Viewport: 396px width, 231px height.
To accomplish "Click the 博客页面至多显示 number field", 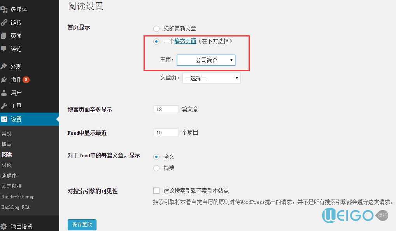I will [x=166, y=109].
